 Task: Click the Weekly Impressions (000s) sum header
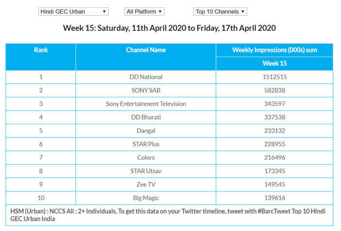(274, 50)
